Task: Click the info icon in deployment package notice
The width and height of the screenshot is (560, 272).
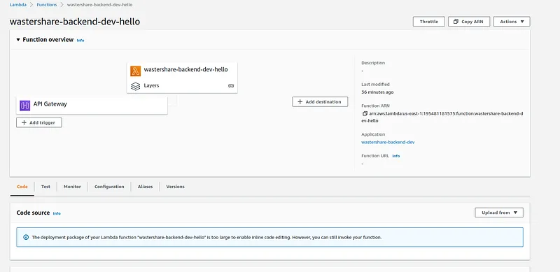Action: pyautogui.click(x=26, y=237)
